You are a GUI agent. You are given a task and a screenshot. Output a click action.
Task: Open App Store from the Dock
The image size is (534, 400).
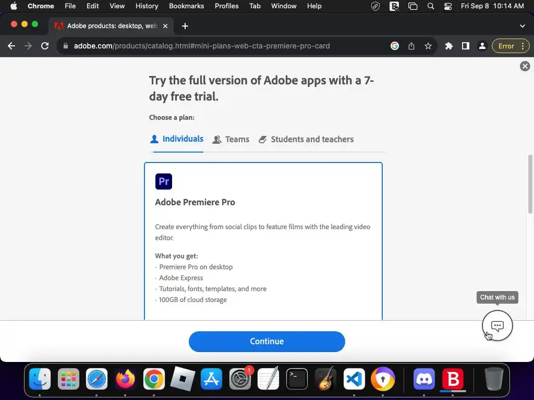[211, 379]
